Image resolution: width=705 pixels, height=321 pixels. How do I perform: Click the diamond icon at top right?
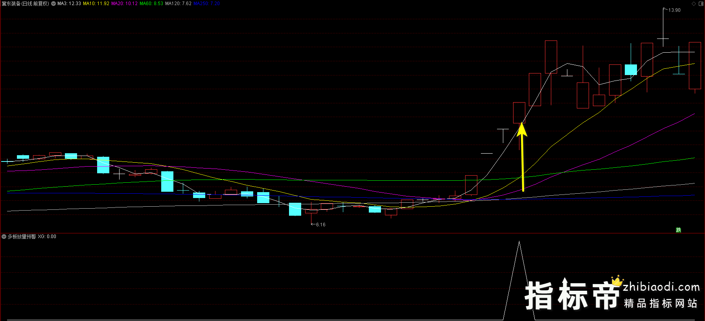click(694, 4)
